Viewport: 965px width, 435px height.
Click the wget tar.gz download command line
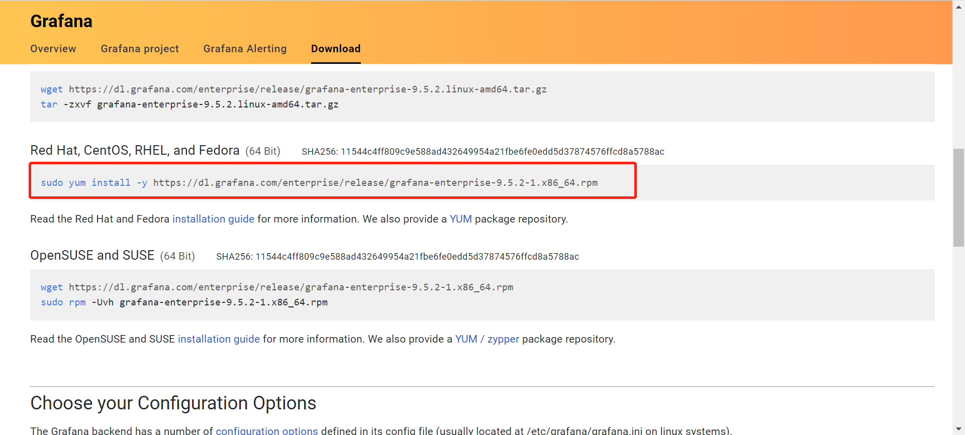[294, 89]
